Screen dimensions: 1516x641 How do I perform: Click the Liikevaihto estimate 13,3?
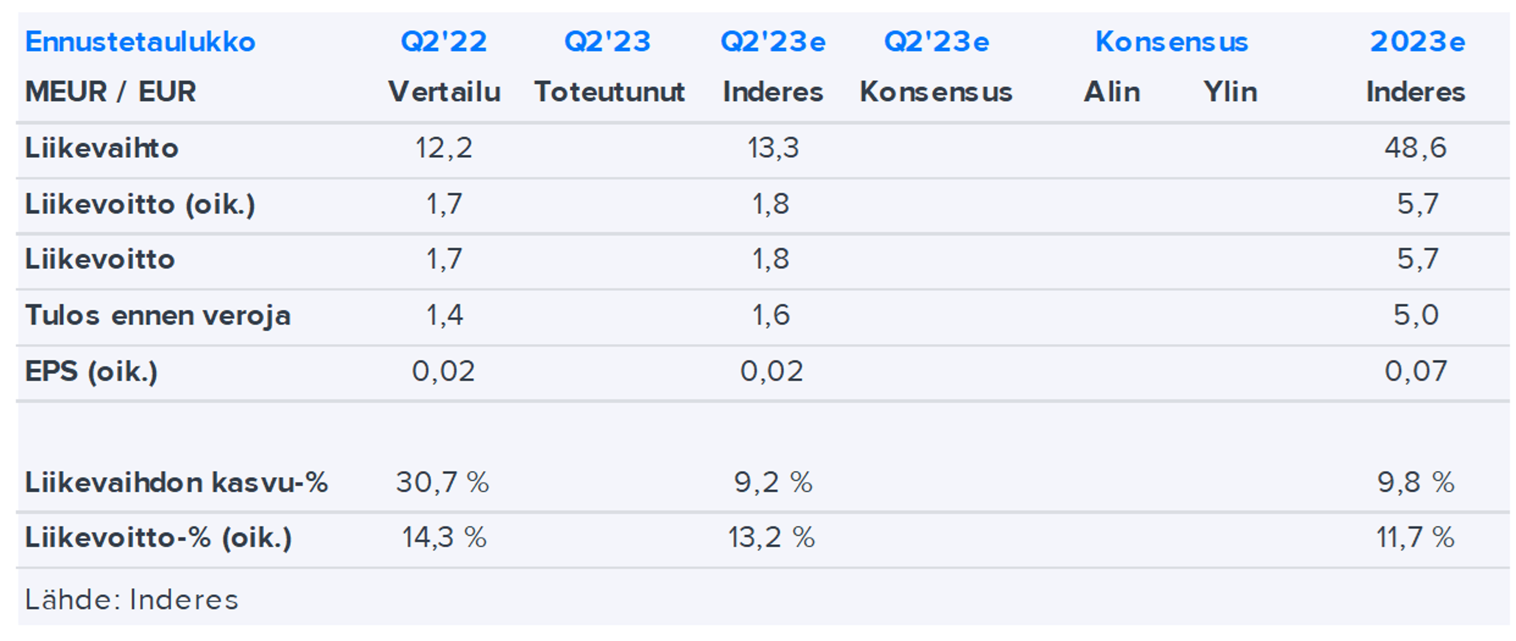pos(773,148)
